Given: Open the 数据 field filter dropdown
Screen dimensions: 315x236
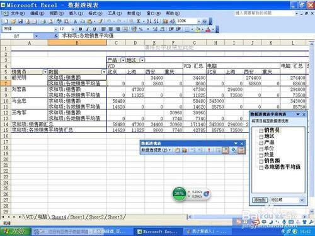Looking at the screenshot, I should click(104, 72).
